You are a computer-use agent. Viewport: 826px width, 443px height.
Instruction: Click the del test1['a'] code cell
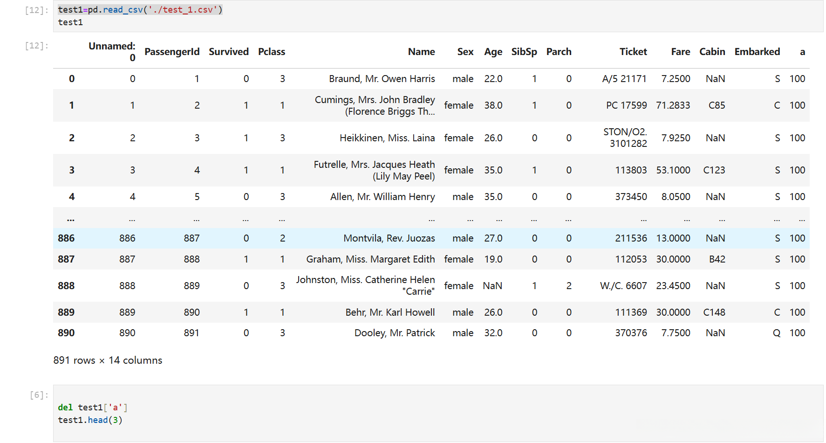tap(438, 413)
